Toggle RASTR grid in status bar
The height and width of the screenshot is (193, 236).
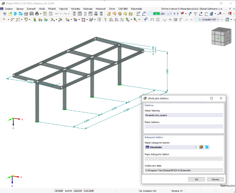[68, 191]
